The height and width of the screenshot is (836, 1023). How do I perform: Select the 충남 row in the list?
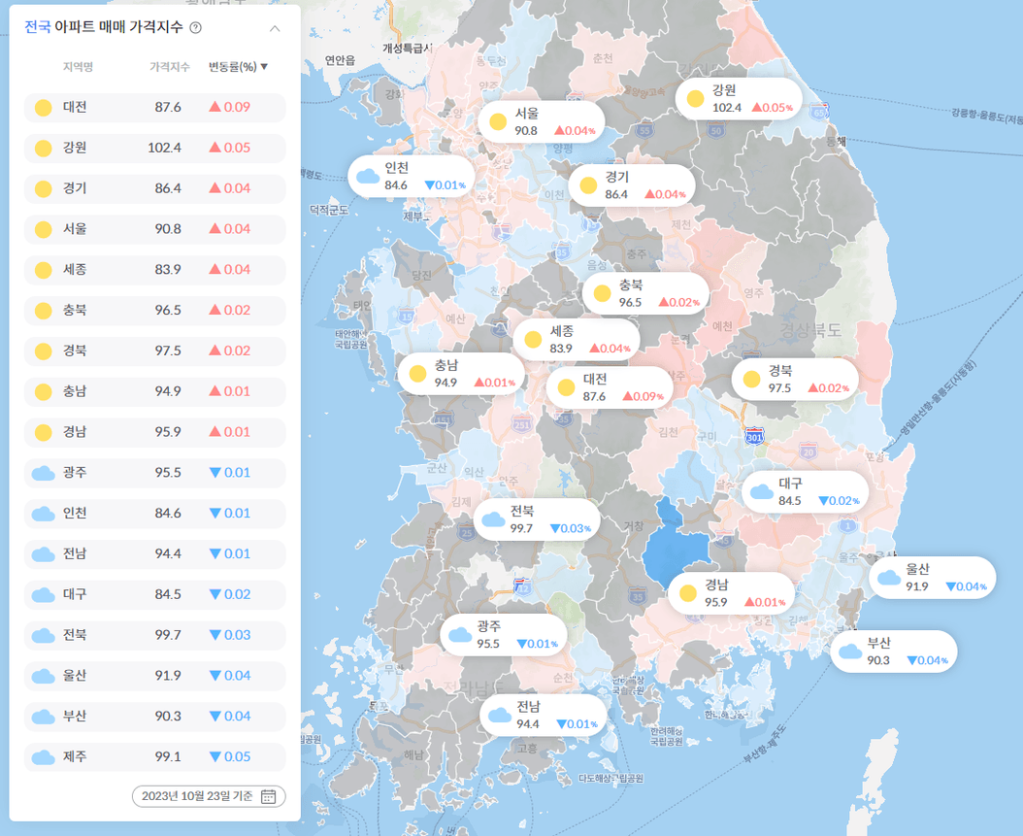(154, 391)
